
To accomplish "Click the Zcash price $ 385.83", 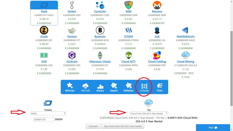I will tap(44, 44).
